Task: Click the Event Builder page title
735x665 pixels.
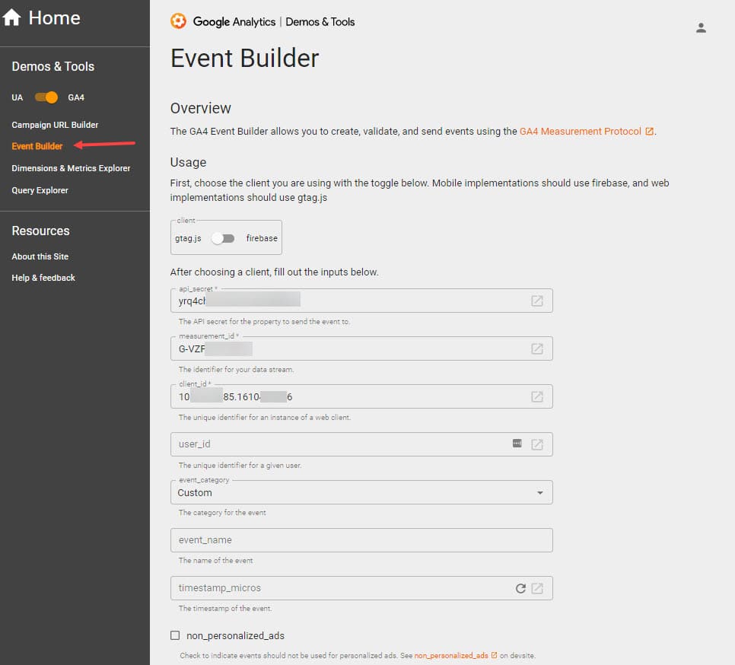Action: [x=244, y=58]
